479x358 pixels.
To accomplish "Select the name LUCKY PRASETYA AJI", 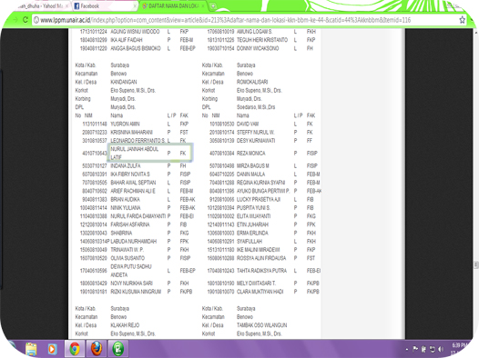I will click(x=259, y=199).
